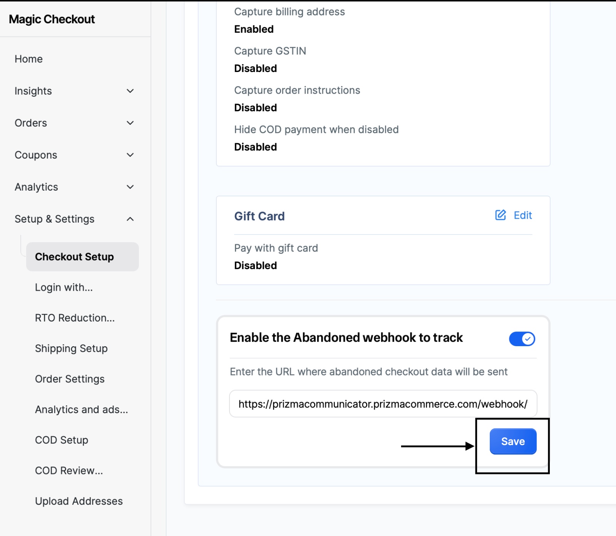Expand the Orders section chevron
Viewport: 616px width, 536px height.
tap(130, 123)
